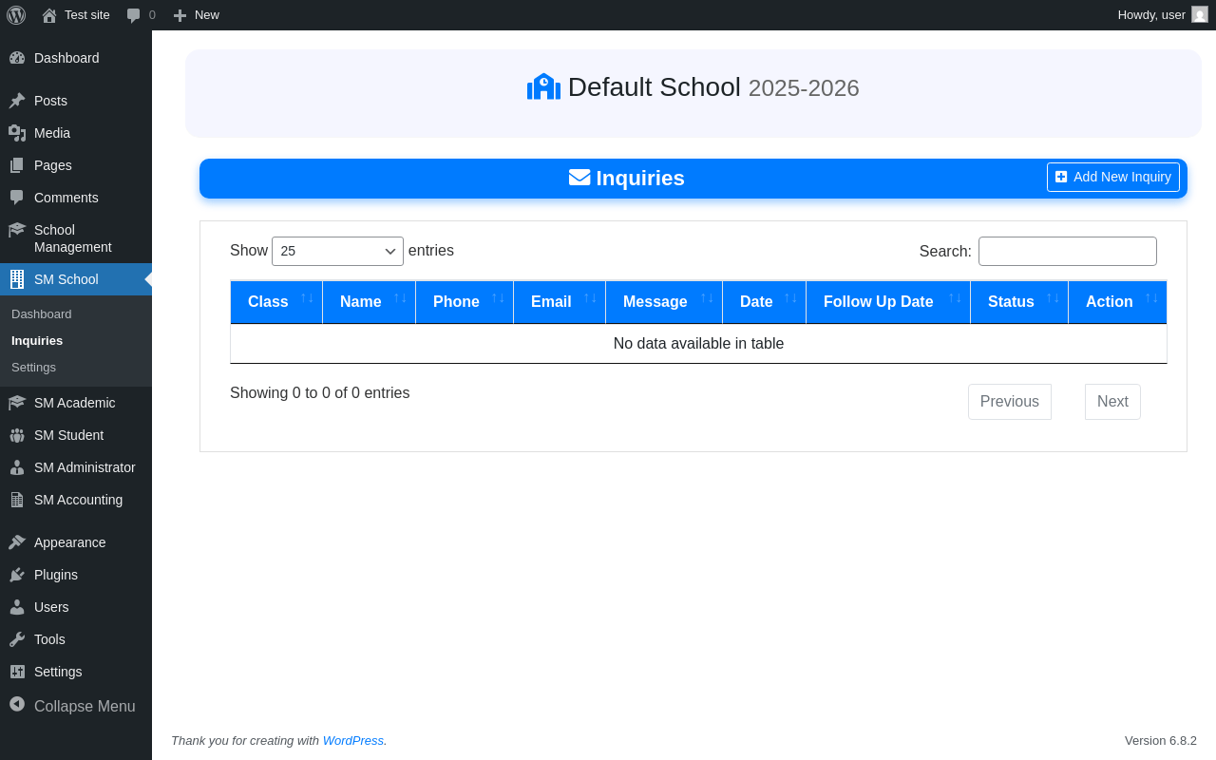Screen dimensions: 1216x760
Task: Click into the Search input field
Action: pyautogui.click(x=1068, y=251)
